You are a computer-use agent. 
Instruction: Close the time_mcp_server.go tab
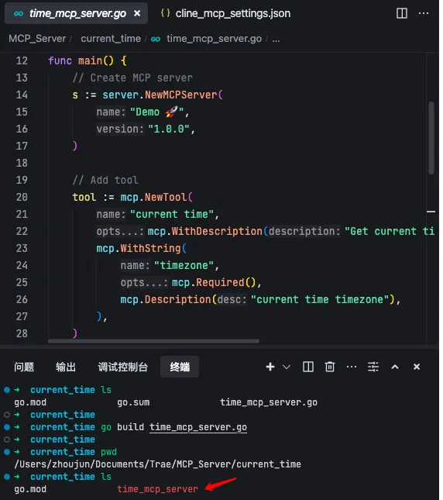point(137,13)
